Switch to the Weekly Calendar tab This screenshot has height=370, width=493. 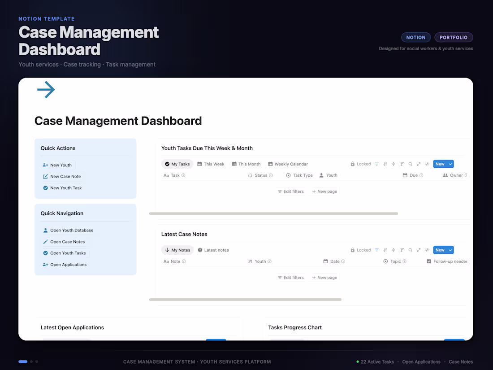[x=288, y=164]
